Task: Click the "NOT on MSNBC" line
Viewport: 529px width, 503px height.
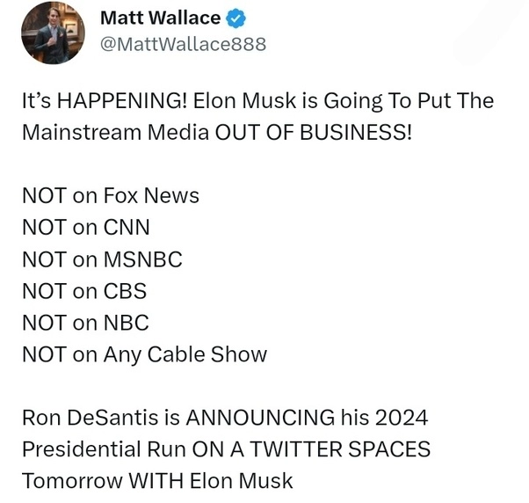Action: click(x=102, y=259)
